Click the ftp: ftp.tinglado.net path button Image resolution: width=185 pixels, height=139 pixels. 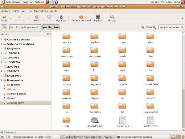click(x=25, y=27)
